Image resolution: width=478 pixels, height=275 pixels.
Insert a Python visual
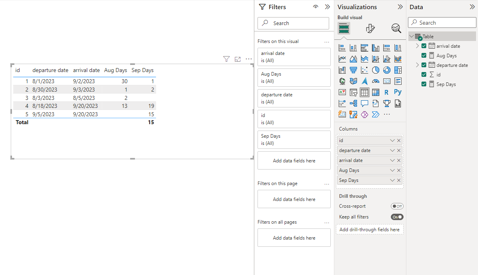coord(398,92)
